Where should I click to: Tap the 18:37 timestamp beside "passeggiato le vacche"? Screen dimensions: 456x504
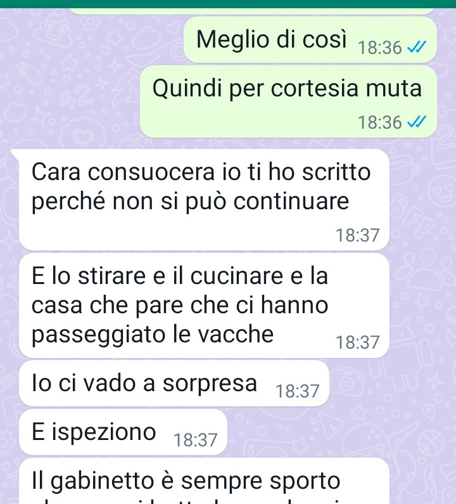[358, 342]
